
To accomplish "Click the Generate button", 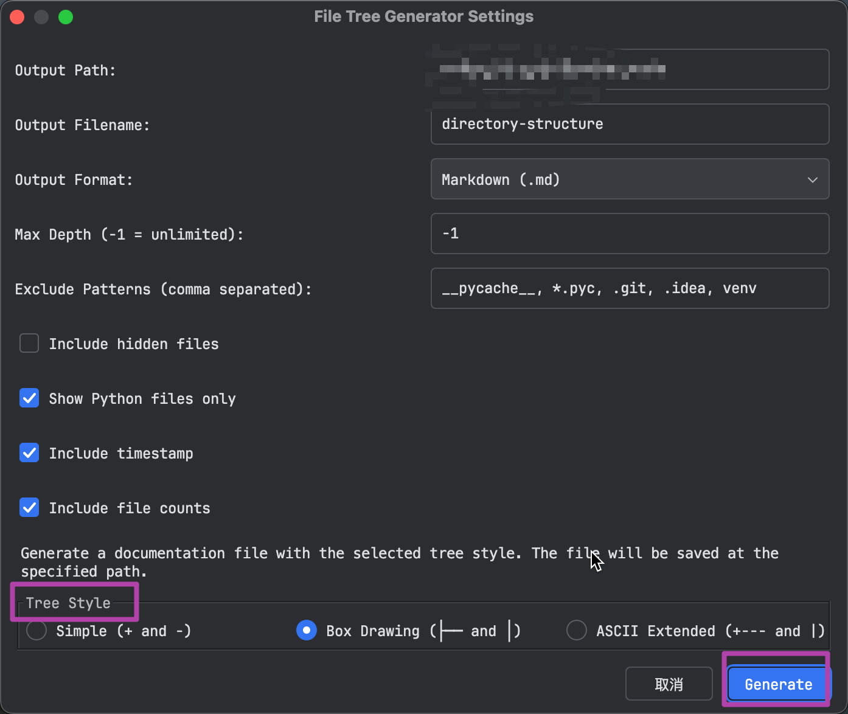I will [779, 684].
